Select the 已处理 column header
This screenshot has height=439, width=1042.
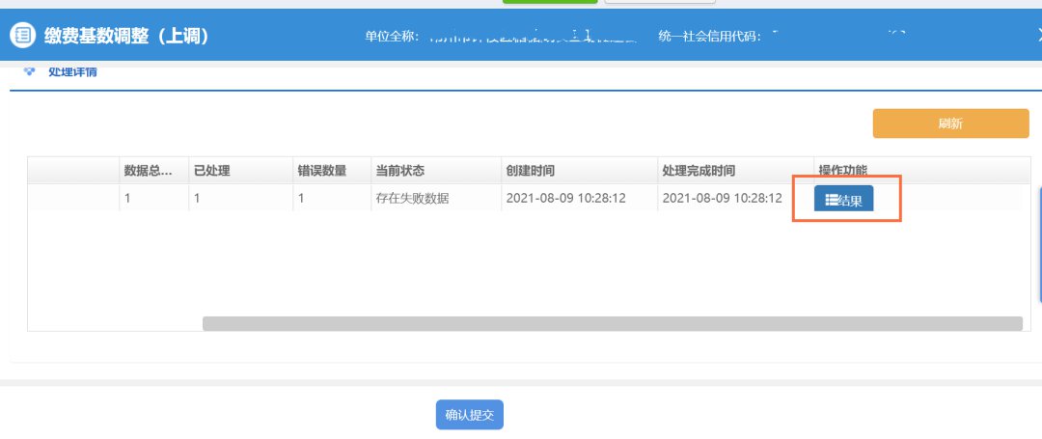[x=240, y=171]
